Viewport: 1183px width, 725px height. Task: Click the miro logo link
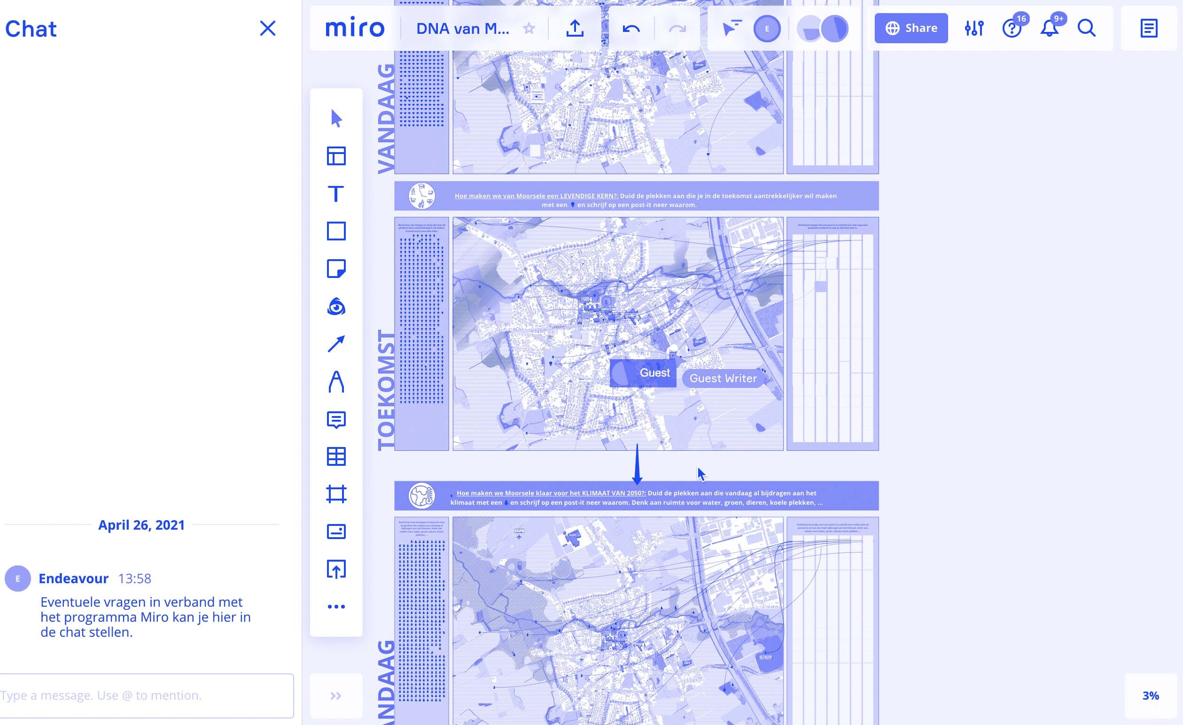[x=355, y=28]
